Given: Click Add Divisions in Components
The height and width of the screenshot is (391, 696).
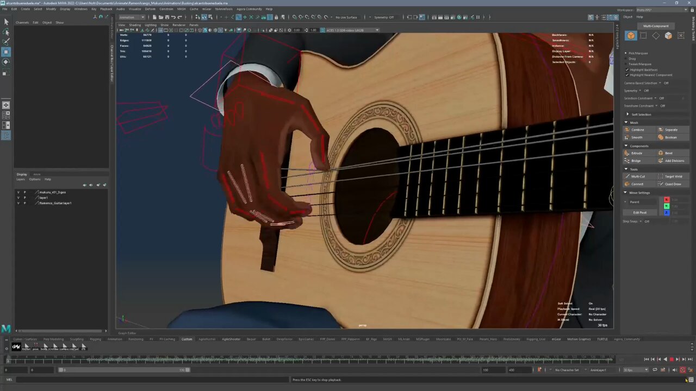Looking at the screenshot, I should pos(673,161).
